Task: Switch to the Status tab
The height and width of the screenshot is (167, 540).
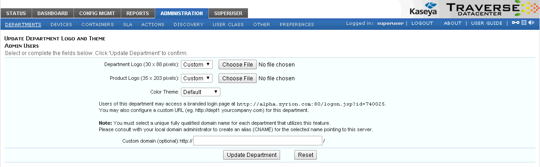Action: tap(16, 13)
